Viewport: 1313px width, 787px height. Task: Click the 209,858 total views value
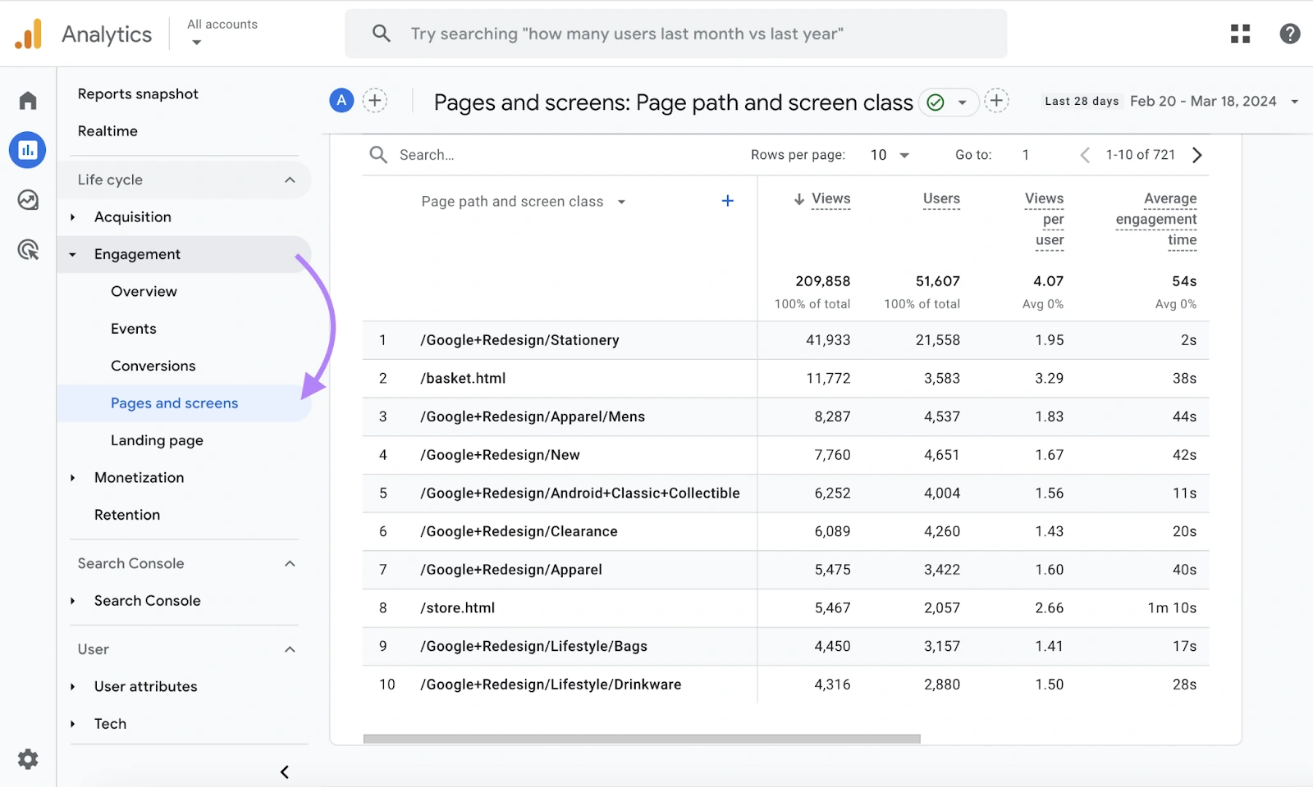tap(822, 281)
